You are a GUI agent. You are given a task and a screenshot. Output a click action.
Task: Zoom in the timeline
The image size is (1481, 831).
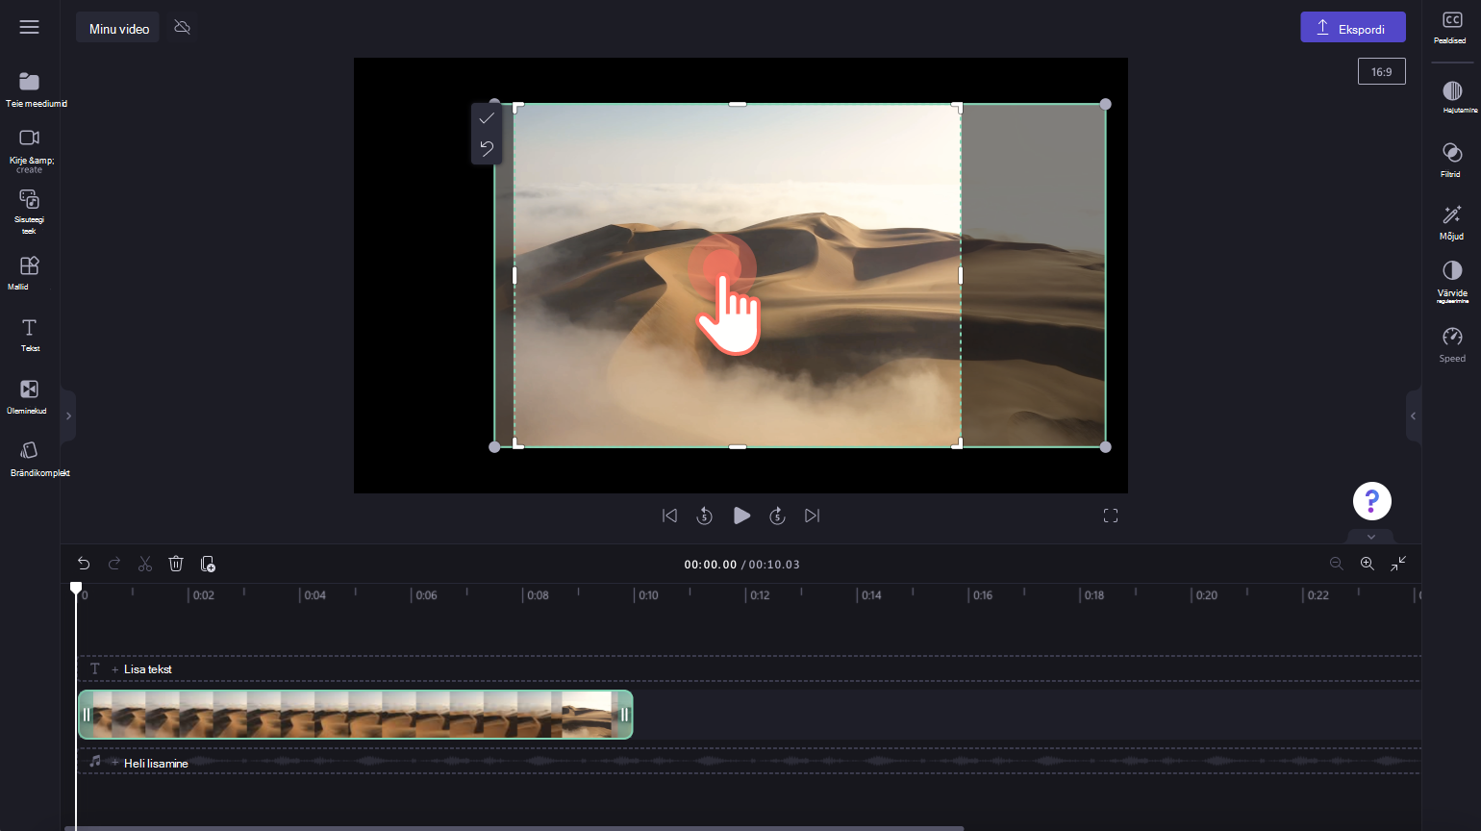click(1367, 564)
